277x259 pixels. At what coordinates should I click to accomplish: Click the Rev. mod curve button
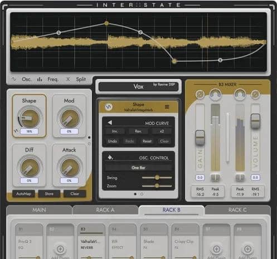pyautogui.click(x=138, y=131)
